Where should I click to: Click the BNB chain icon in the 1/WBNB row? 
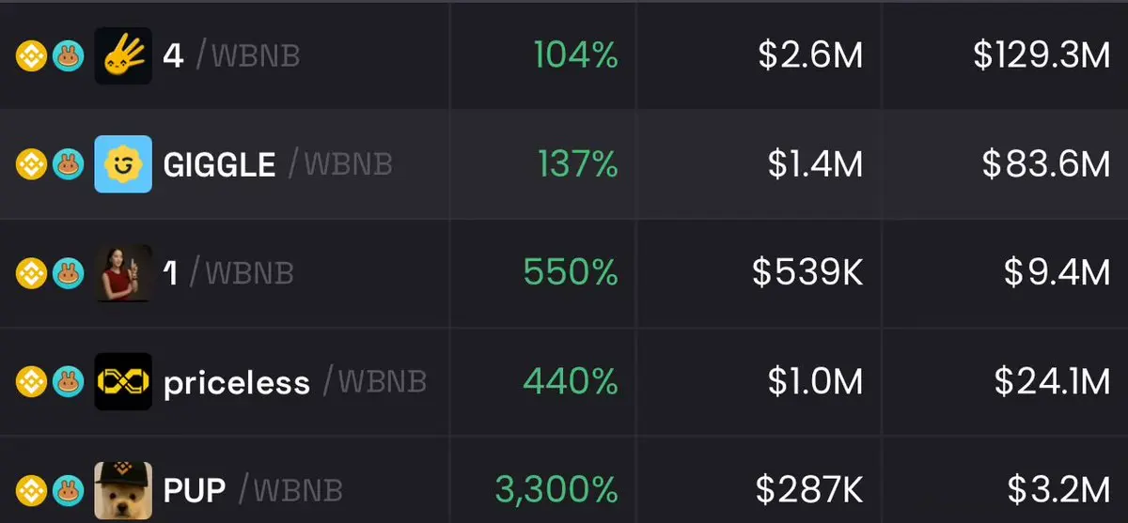[x=31, y=274]
